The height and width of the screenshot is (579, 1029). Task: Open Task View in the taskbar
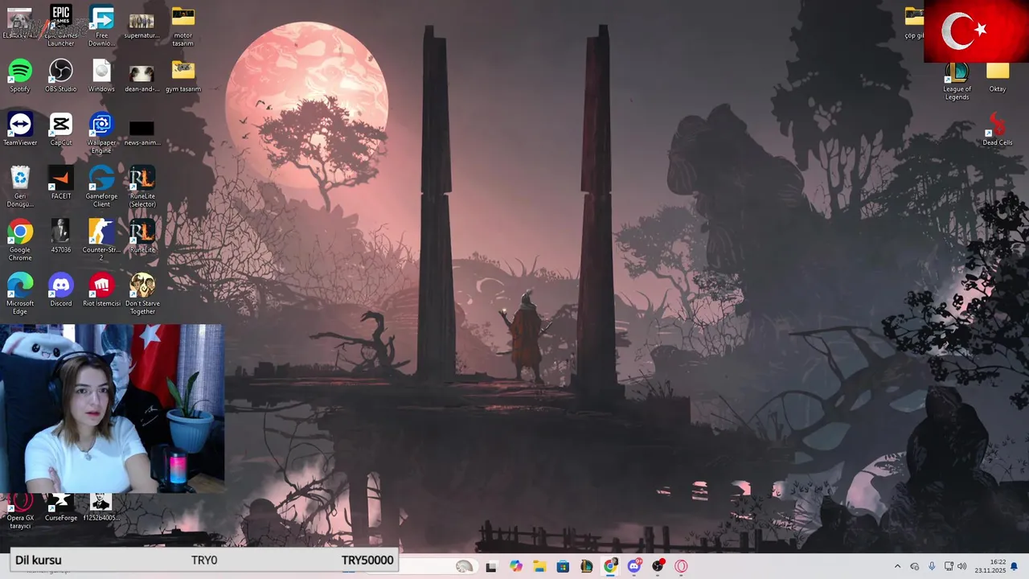(491, 566)
